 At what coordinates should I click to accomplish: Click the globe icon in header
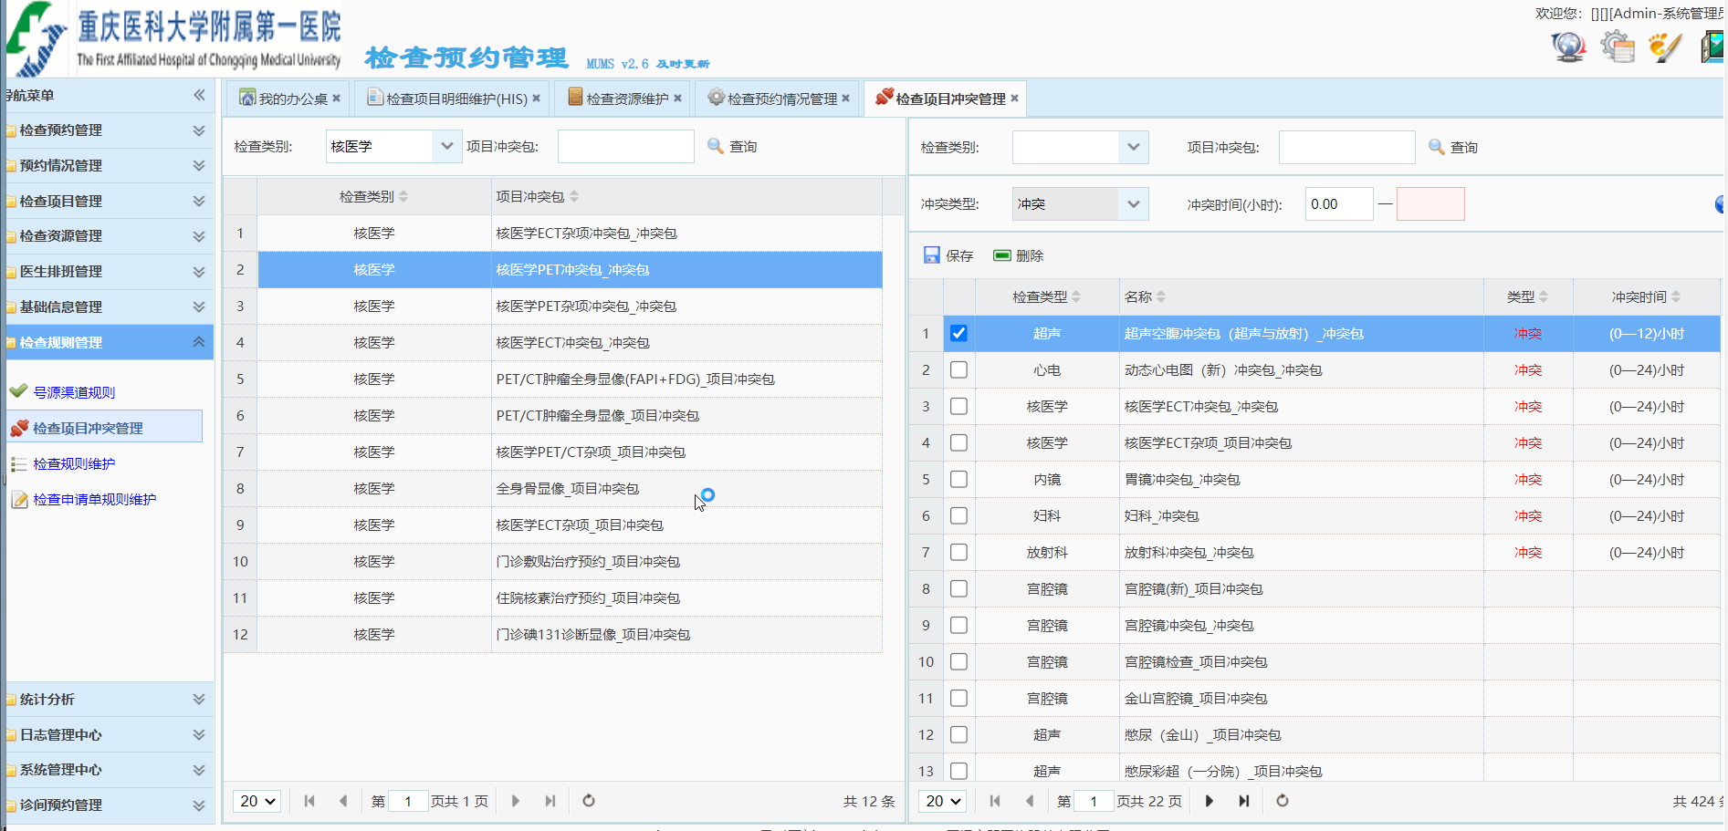pyautogui.click(x=1568, y=47)
